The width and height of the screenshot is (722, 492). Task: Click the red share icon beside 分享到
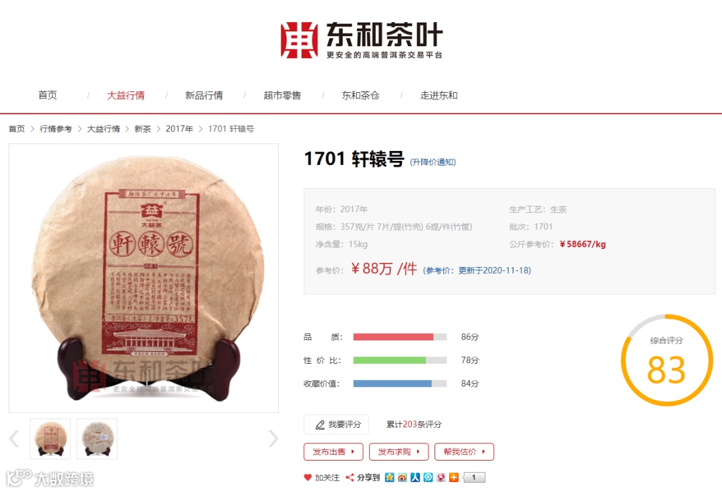coord(350,477)
